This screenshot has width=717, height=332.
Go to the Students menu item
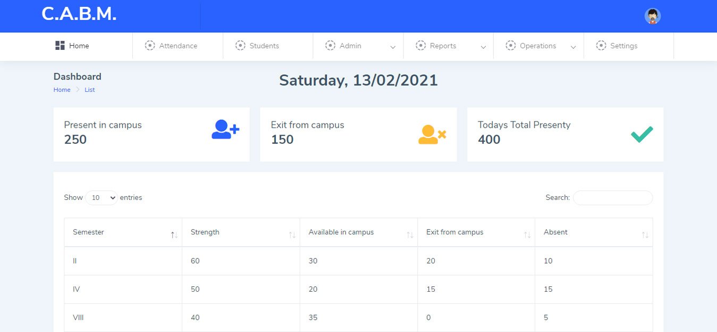264,46
